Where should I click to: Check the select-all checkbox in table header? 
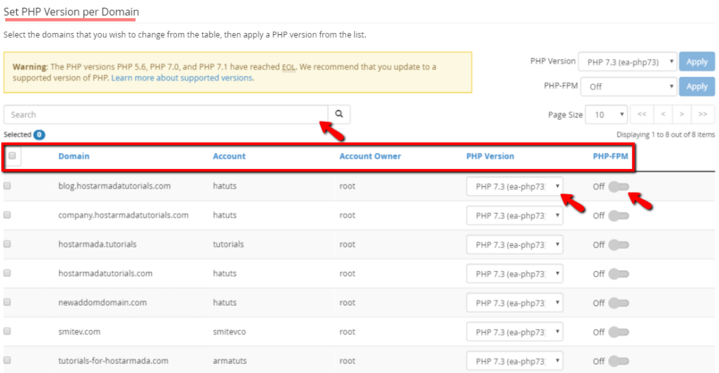(x=13, y=156)
